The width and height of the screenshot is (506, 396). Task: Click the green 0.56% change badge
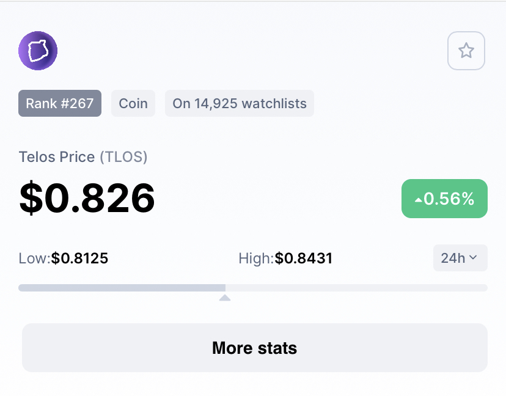click(444, 199)
